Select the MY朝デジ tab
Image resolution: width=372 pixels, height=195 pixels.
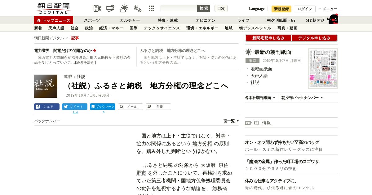pyautogui.click(x=315, y=20)
